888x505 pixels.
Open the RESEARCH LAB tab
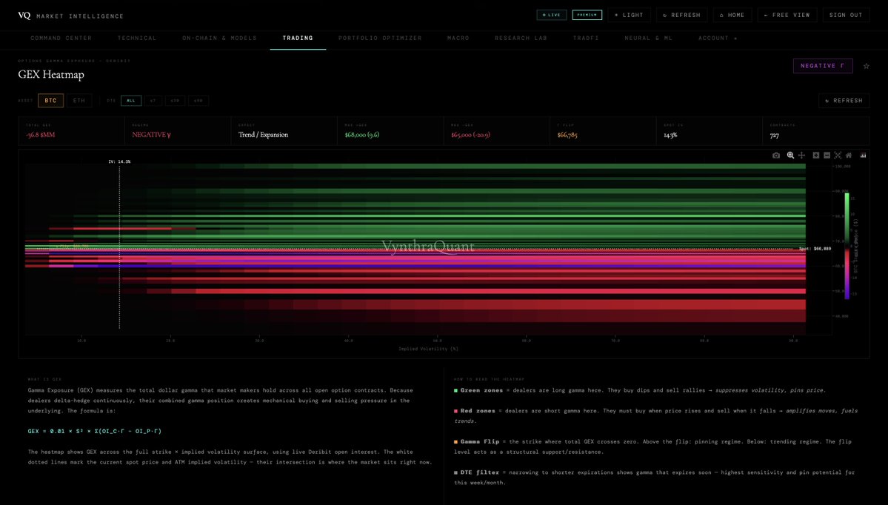pos(521,38)
